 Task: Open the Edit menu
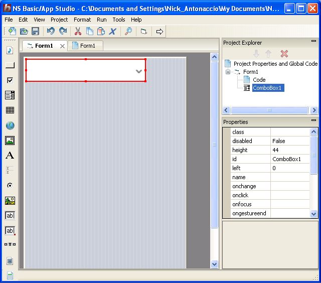point(23,20)
